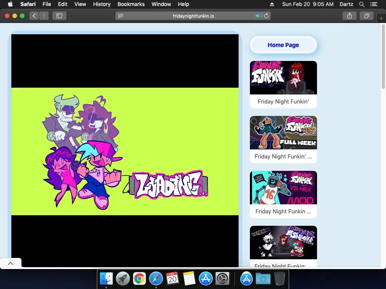Click the Home Page button
The height and width of the screenshot is (289, 386).
click(x=283, y=45)
